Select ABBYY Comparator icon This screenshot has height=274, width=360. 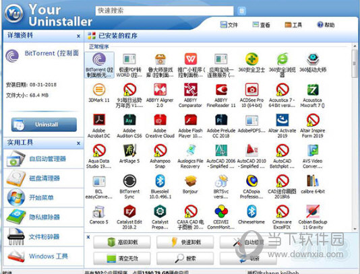(191, 90)
